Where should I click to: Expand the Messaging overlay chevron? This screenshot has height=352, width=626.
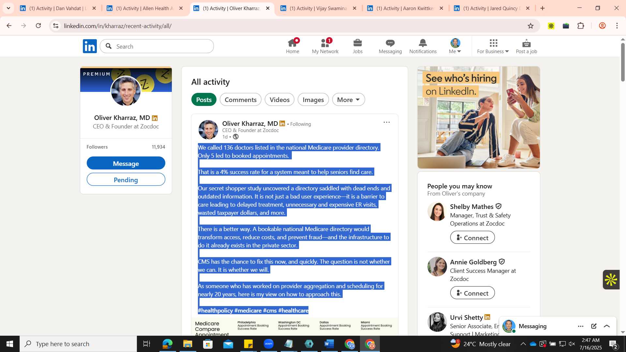click(607, 326)
